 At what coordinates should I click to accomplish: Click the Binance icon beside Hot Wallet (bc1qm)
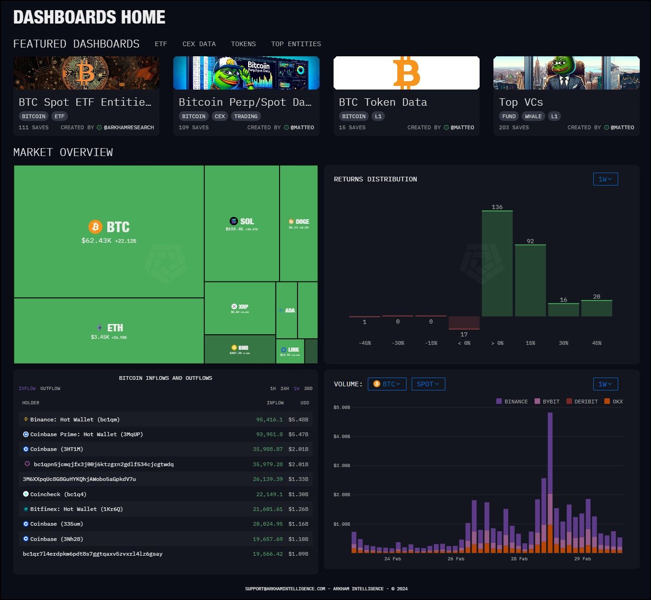26,420
